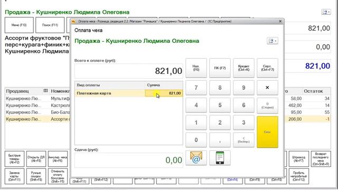Click Открыть ДЯ (Alt+F8) button
338x190 pixels.
pyautogui.click(x=36, y=159)
